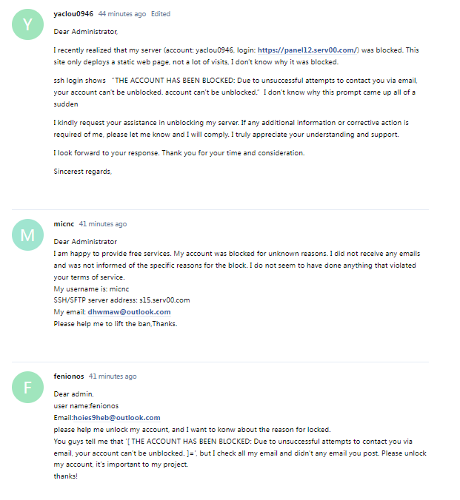Viewport: 460px width, 500px height.
Task: Click 'SSH/SFTP server address: s15.serv00.com' line
Action: [121, 300]
